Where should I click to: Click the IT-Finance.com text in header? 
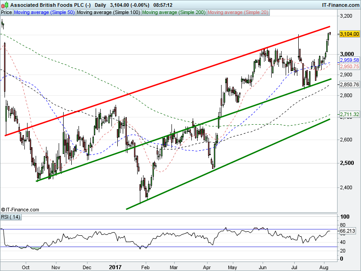click(x=340, y=5)
